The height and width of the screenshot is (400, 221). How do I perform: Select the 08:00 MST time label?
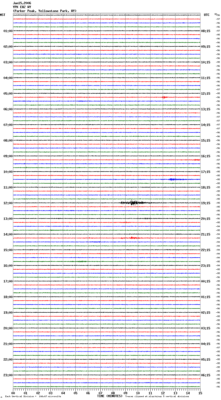click(x=8, y=141)
